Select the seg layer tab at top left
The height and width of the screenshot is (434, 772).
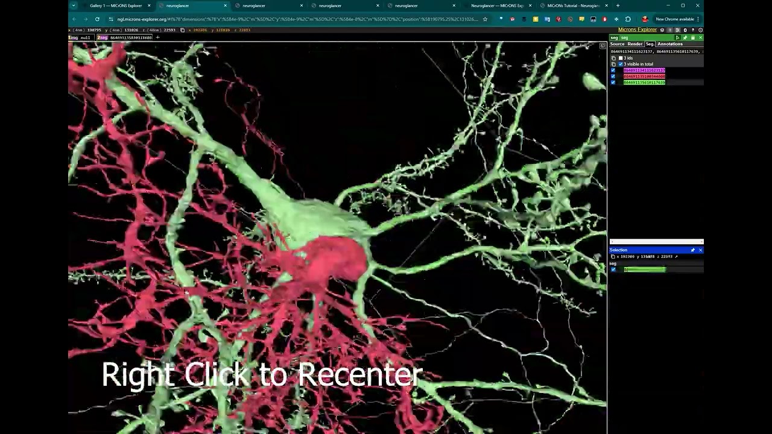click(x=125, y=38)
